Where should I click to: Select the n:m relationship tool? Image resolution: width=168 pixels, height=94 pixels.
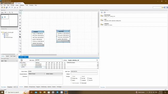[20, 52]
